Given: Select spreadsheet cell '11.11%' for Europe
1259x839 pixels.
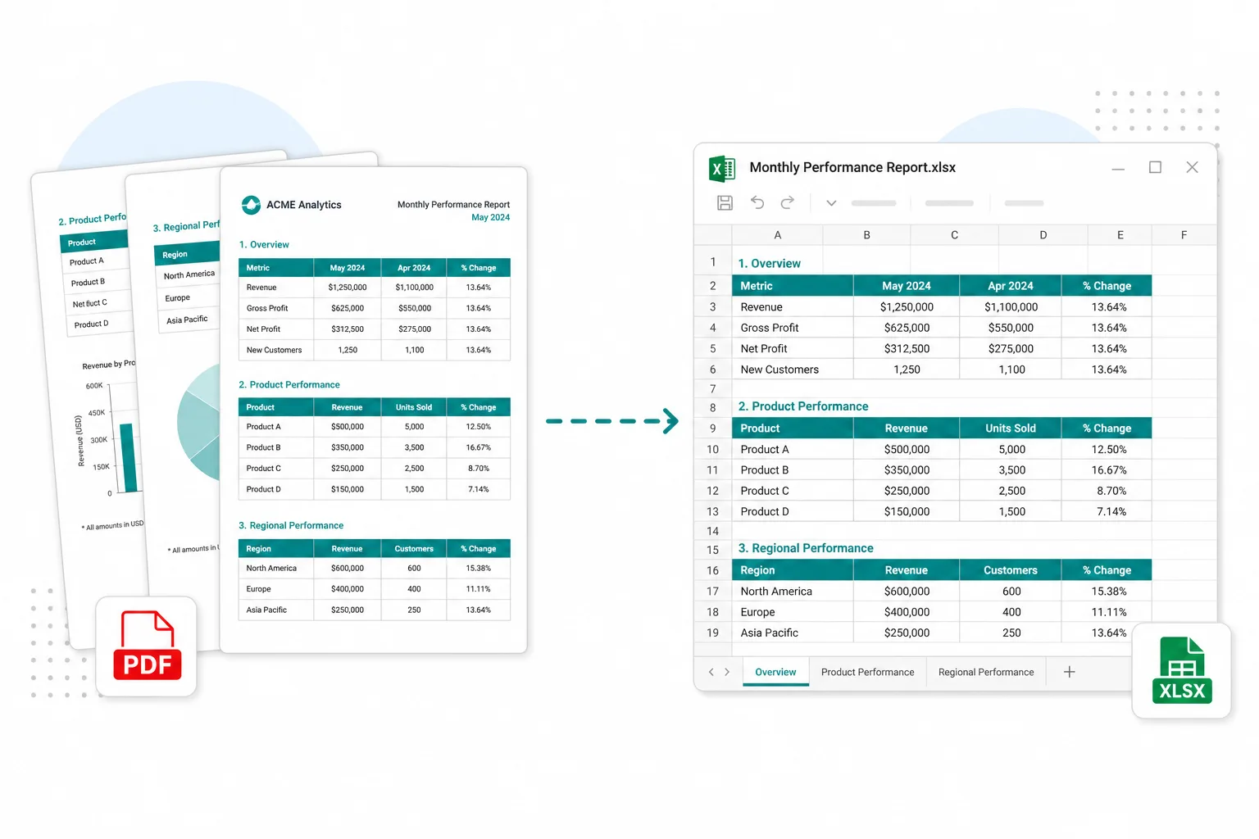Looking at the screenshot, I should [1107, 612].
